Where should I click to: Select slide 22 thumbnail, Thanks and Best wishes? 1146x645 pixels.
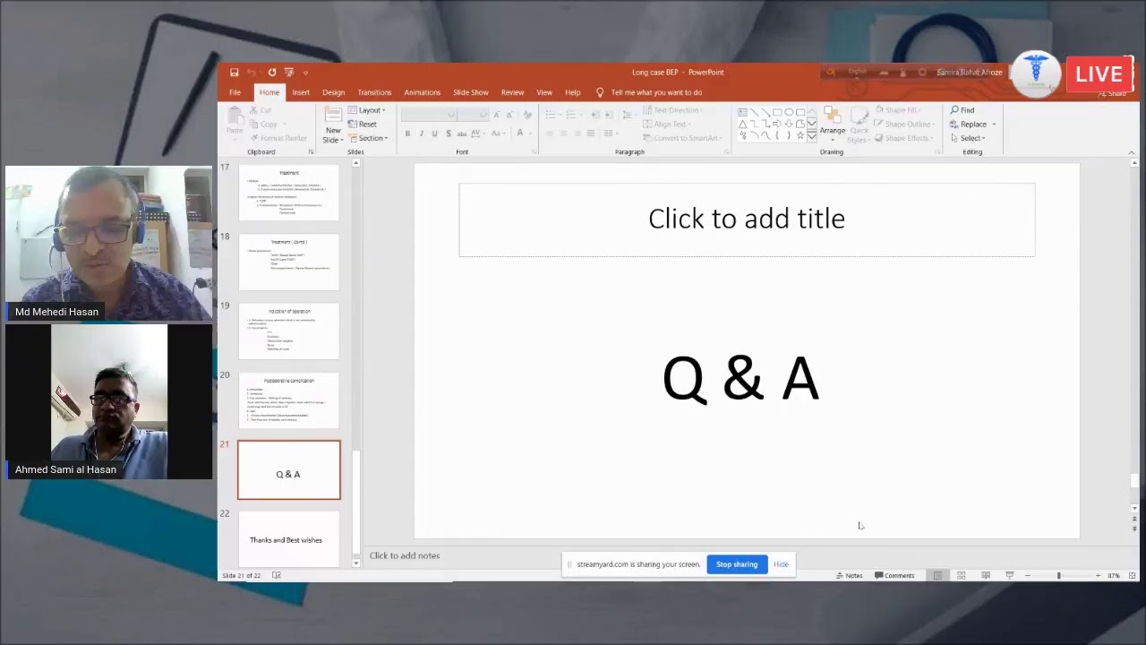point(289,539)
